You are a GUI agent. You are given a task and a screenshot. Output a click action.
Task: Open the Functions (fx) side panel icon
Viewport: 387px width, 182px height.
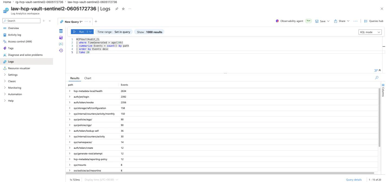[61, 44]
